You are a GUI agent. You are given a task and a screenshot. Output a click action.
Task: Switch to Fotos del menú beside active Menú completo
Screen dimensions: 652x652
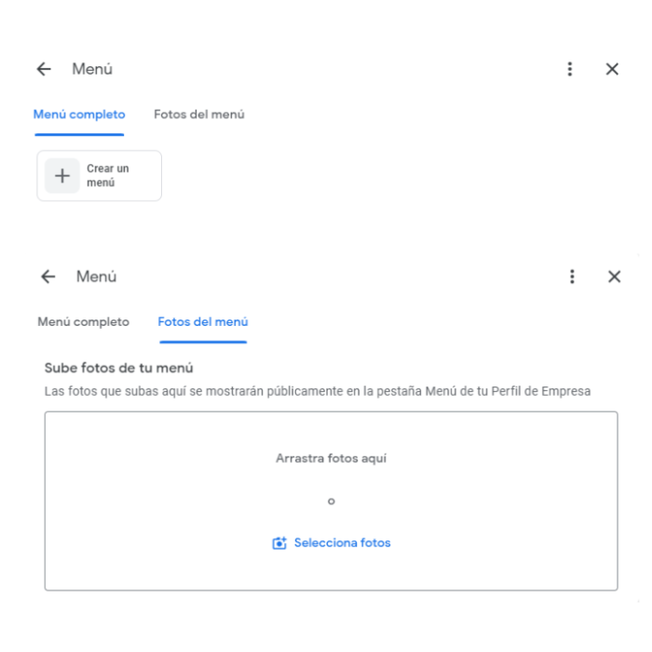coord(199,115)
